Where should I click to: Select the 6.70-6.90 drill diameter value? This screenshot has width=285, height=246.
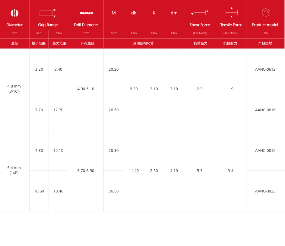[86, 171]
